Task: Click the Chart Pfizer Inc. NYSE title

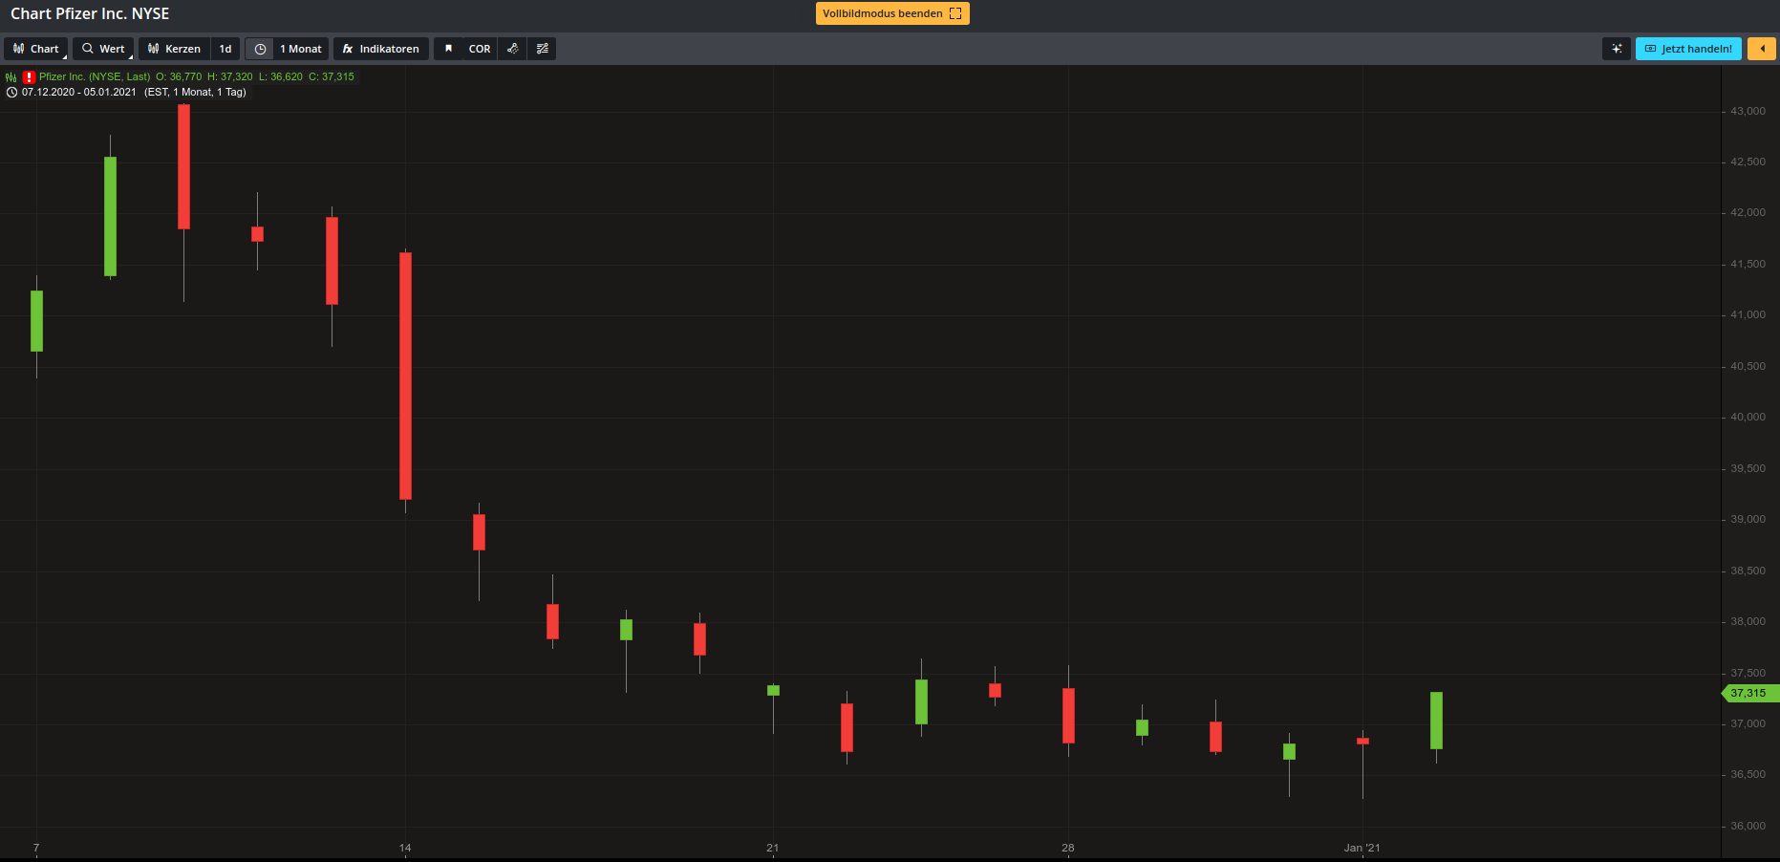Action: point(90,13)
